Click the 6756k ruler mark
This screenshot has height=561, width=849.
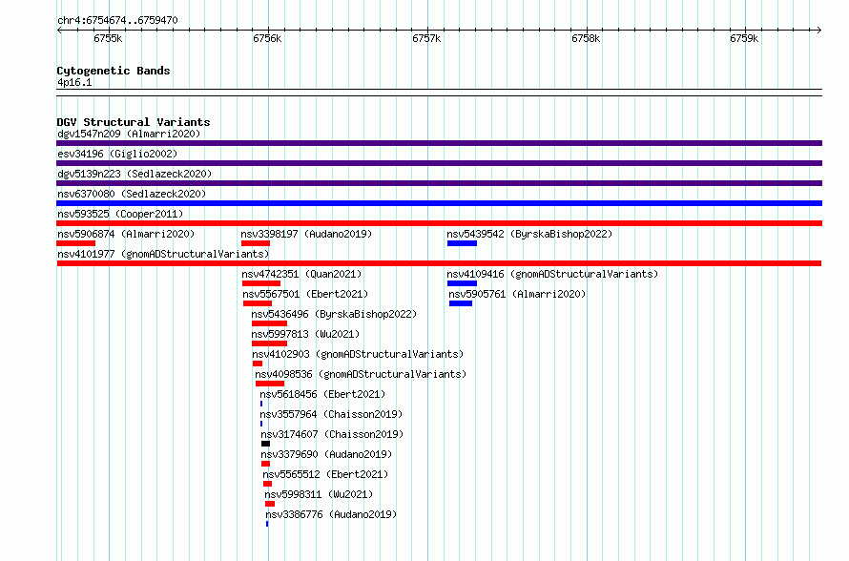coord(267,38)
